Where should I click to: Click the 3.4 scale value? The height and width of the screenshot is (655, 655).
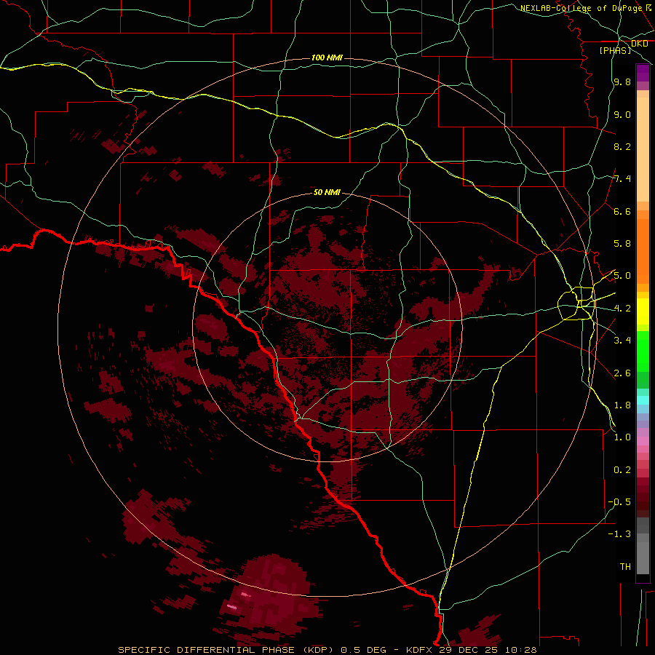pos(622,341)
